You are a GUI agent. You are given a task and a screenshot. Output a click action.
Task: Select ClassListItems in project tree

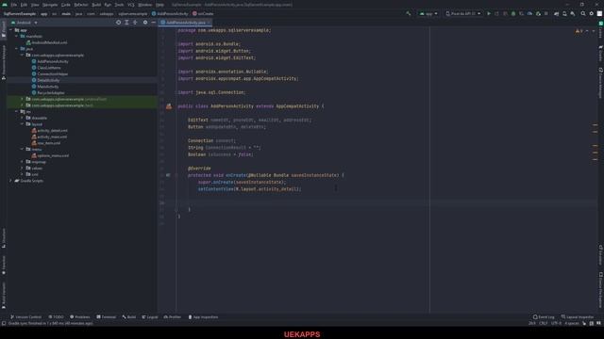point(49,68)
